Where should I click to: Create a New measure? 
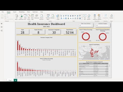pyautogui.click(x=95, y=17)
